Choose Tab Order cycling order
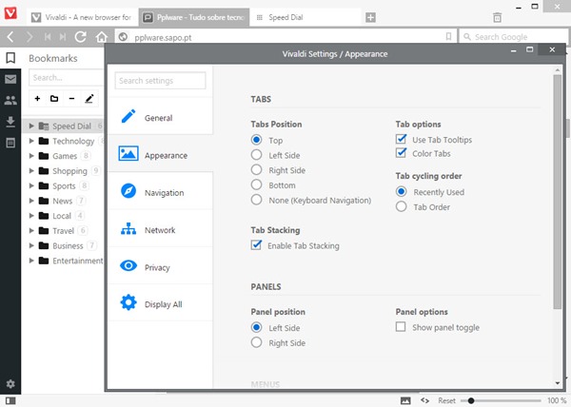Screen dimensions: 571x407 [x=402, y=206]
